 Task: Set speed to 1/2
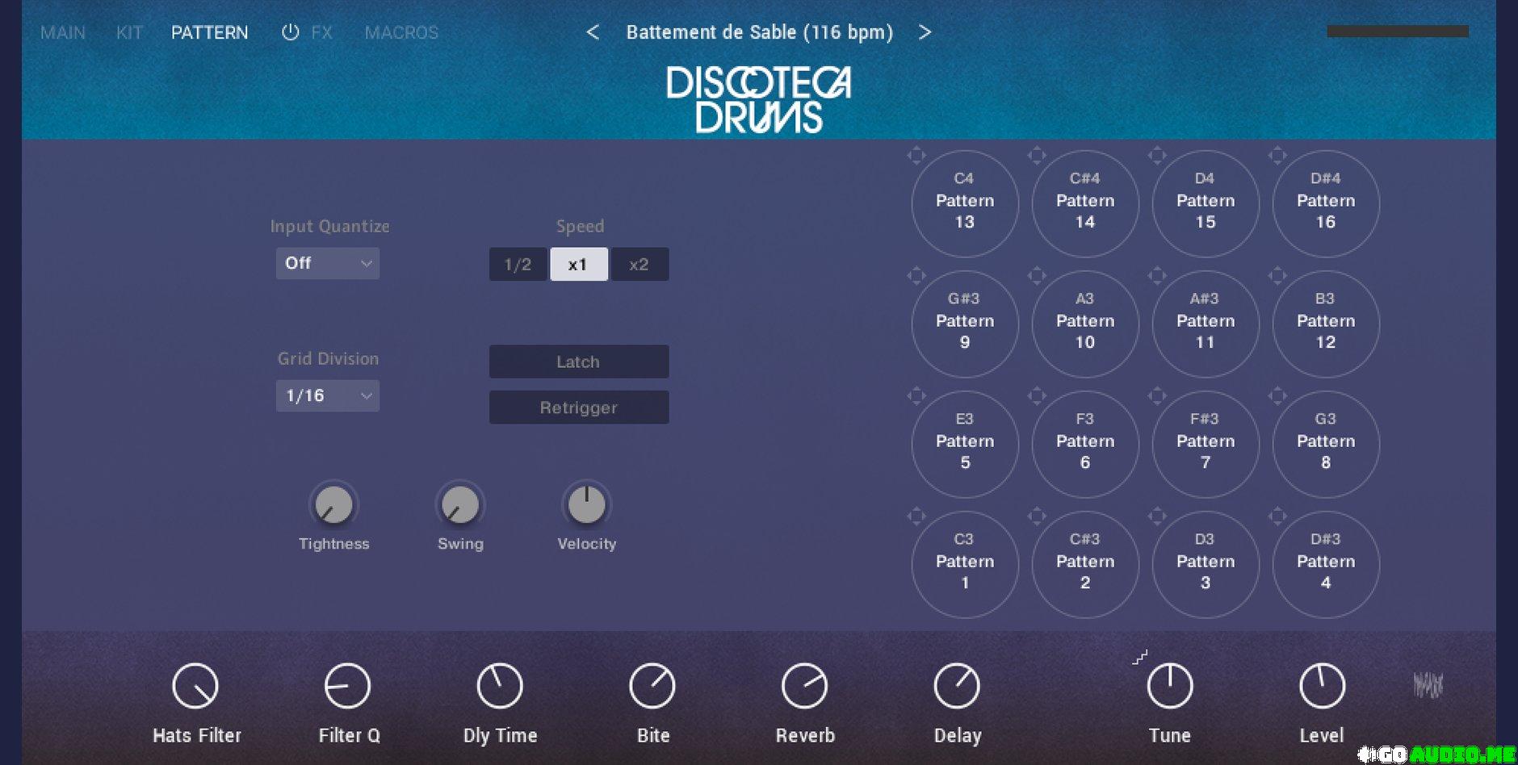pos(518,265)
